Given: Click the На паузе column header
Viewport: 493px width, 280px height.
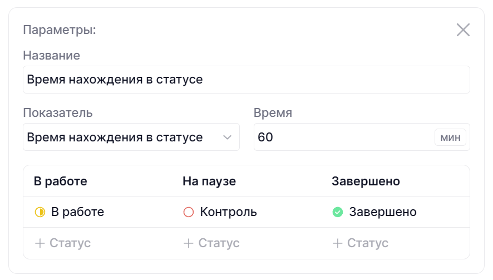Looking at the screenshot, I should (209, 181).
